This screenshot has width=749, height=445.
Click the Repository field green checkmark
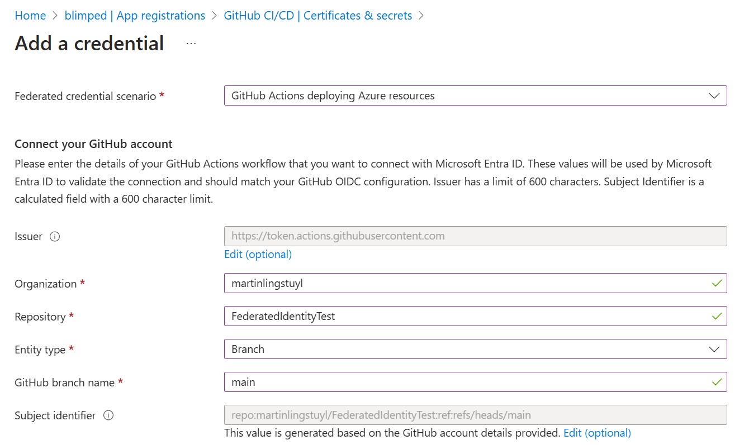[717, 316]
